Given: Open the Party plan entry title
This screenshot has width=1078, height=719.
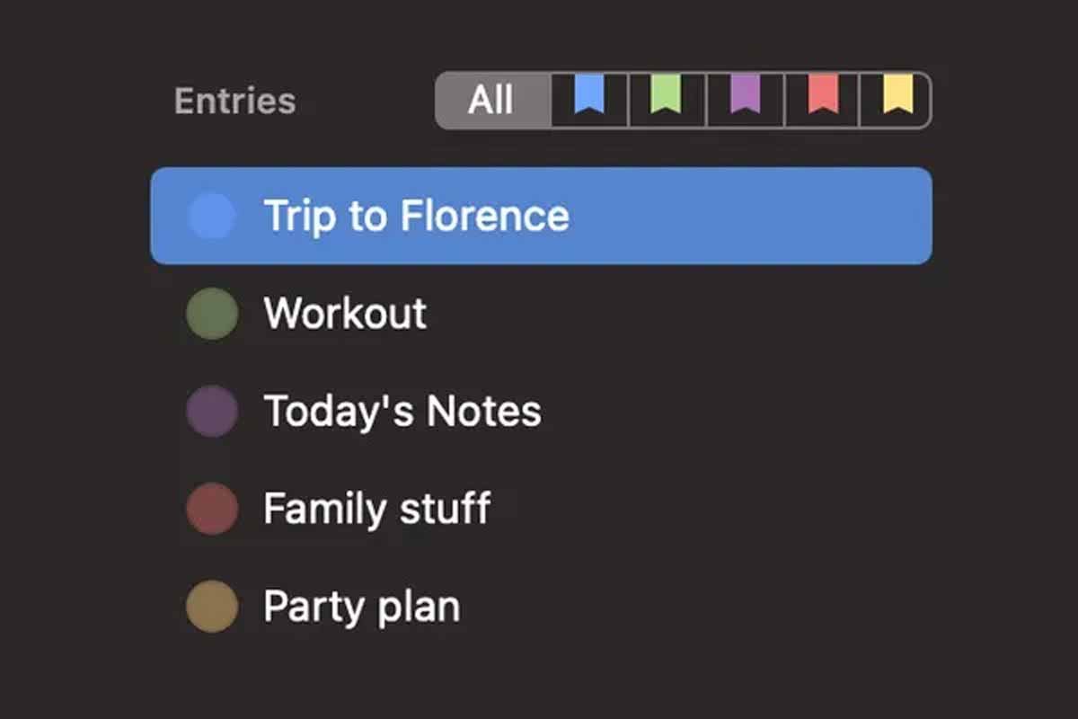Looking at the screenshot, I should [362, 607].
